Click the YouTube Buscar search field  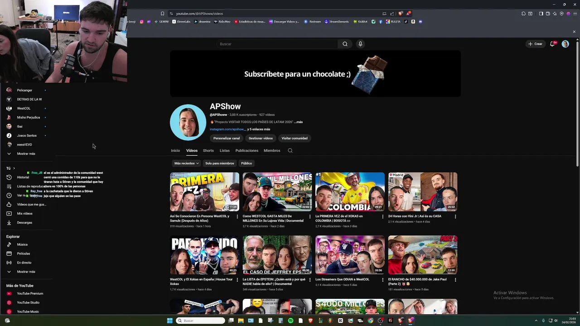tap(277, 44)
